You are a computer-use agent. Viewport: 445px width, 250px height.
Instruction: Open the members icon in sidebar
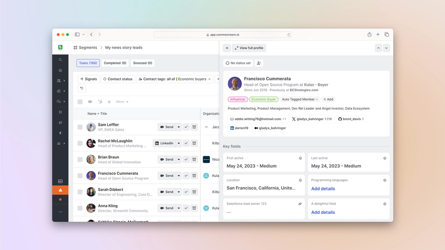pyautogui.click(x=59, y=80)
